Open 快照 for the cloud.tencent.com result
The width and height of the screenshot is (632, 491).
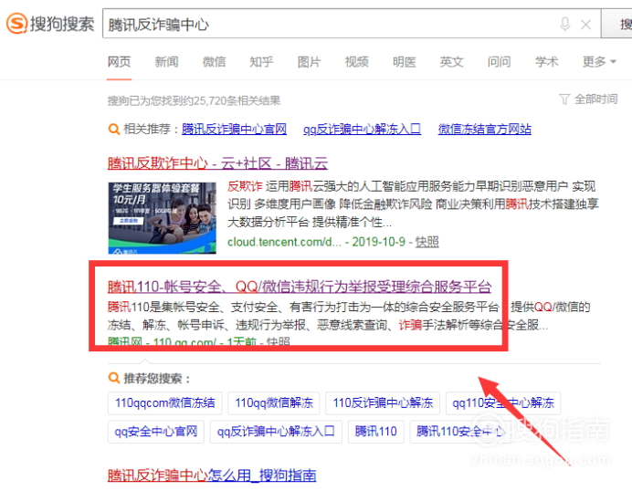[x=427, y=242]
